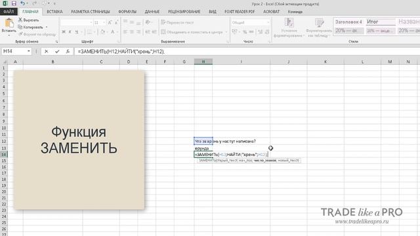
Task: Increase decimal places in the Number group
Action: coord(260,32)
